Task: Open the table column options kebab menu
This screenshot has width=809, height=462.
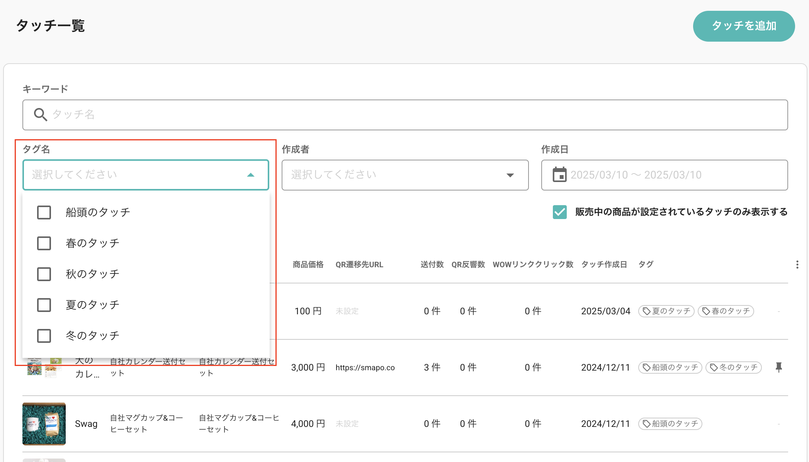Action: [797, 265]
